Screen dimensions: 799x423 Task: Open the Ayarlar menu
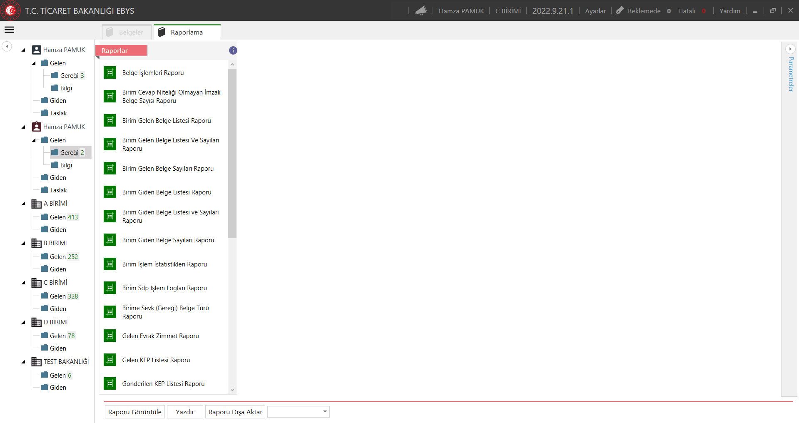[595, 11]
